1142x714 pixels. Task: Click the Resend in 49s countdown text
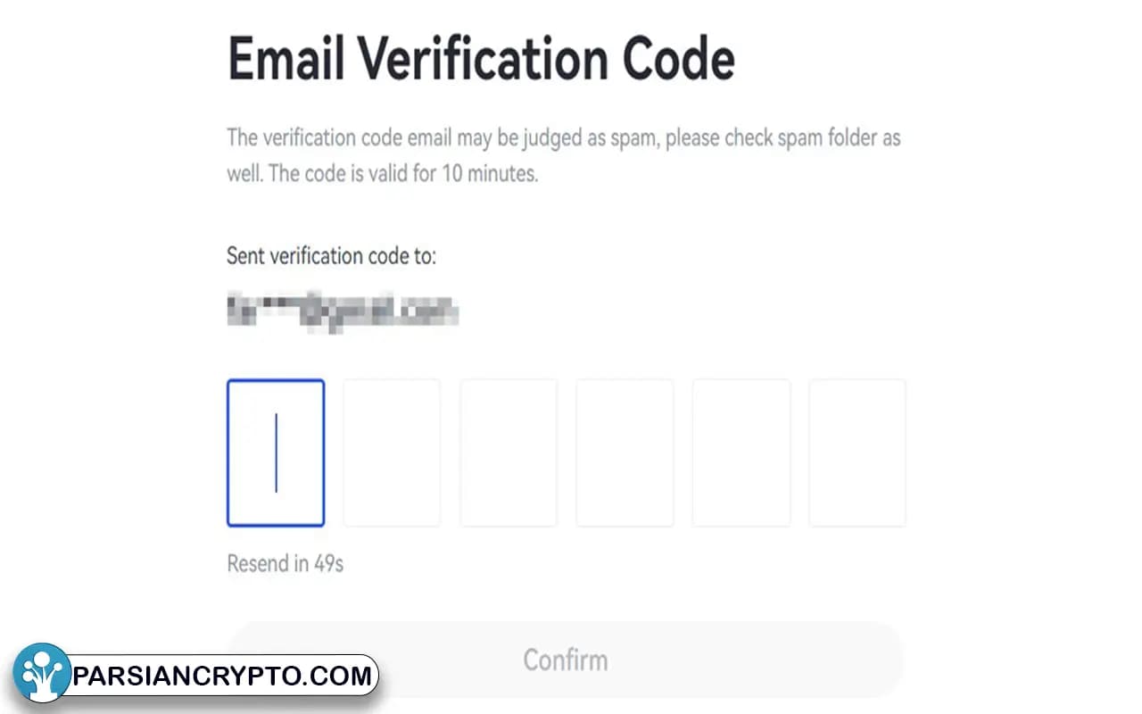[285, 563]
